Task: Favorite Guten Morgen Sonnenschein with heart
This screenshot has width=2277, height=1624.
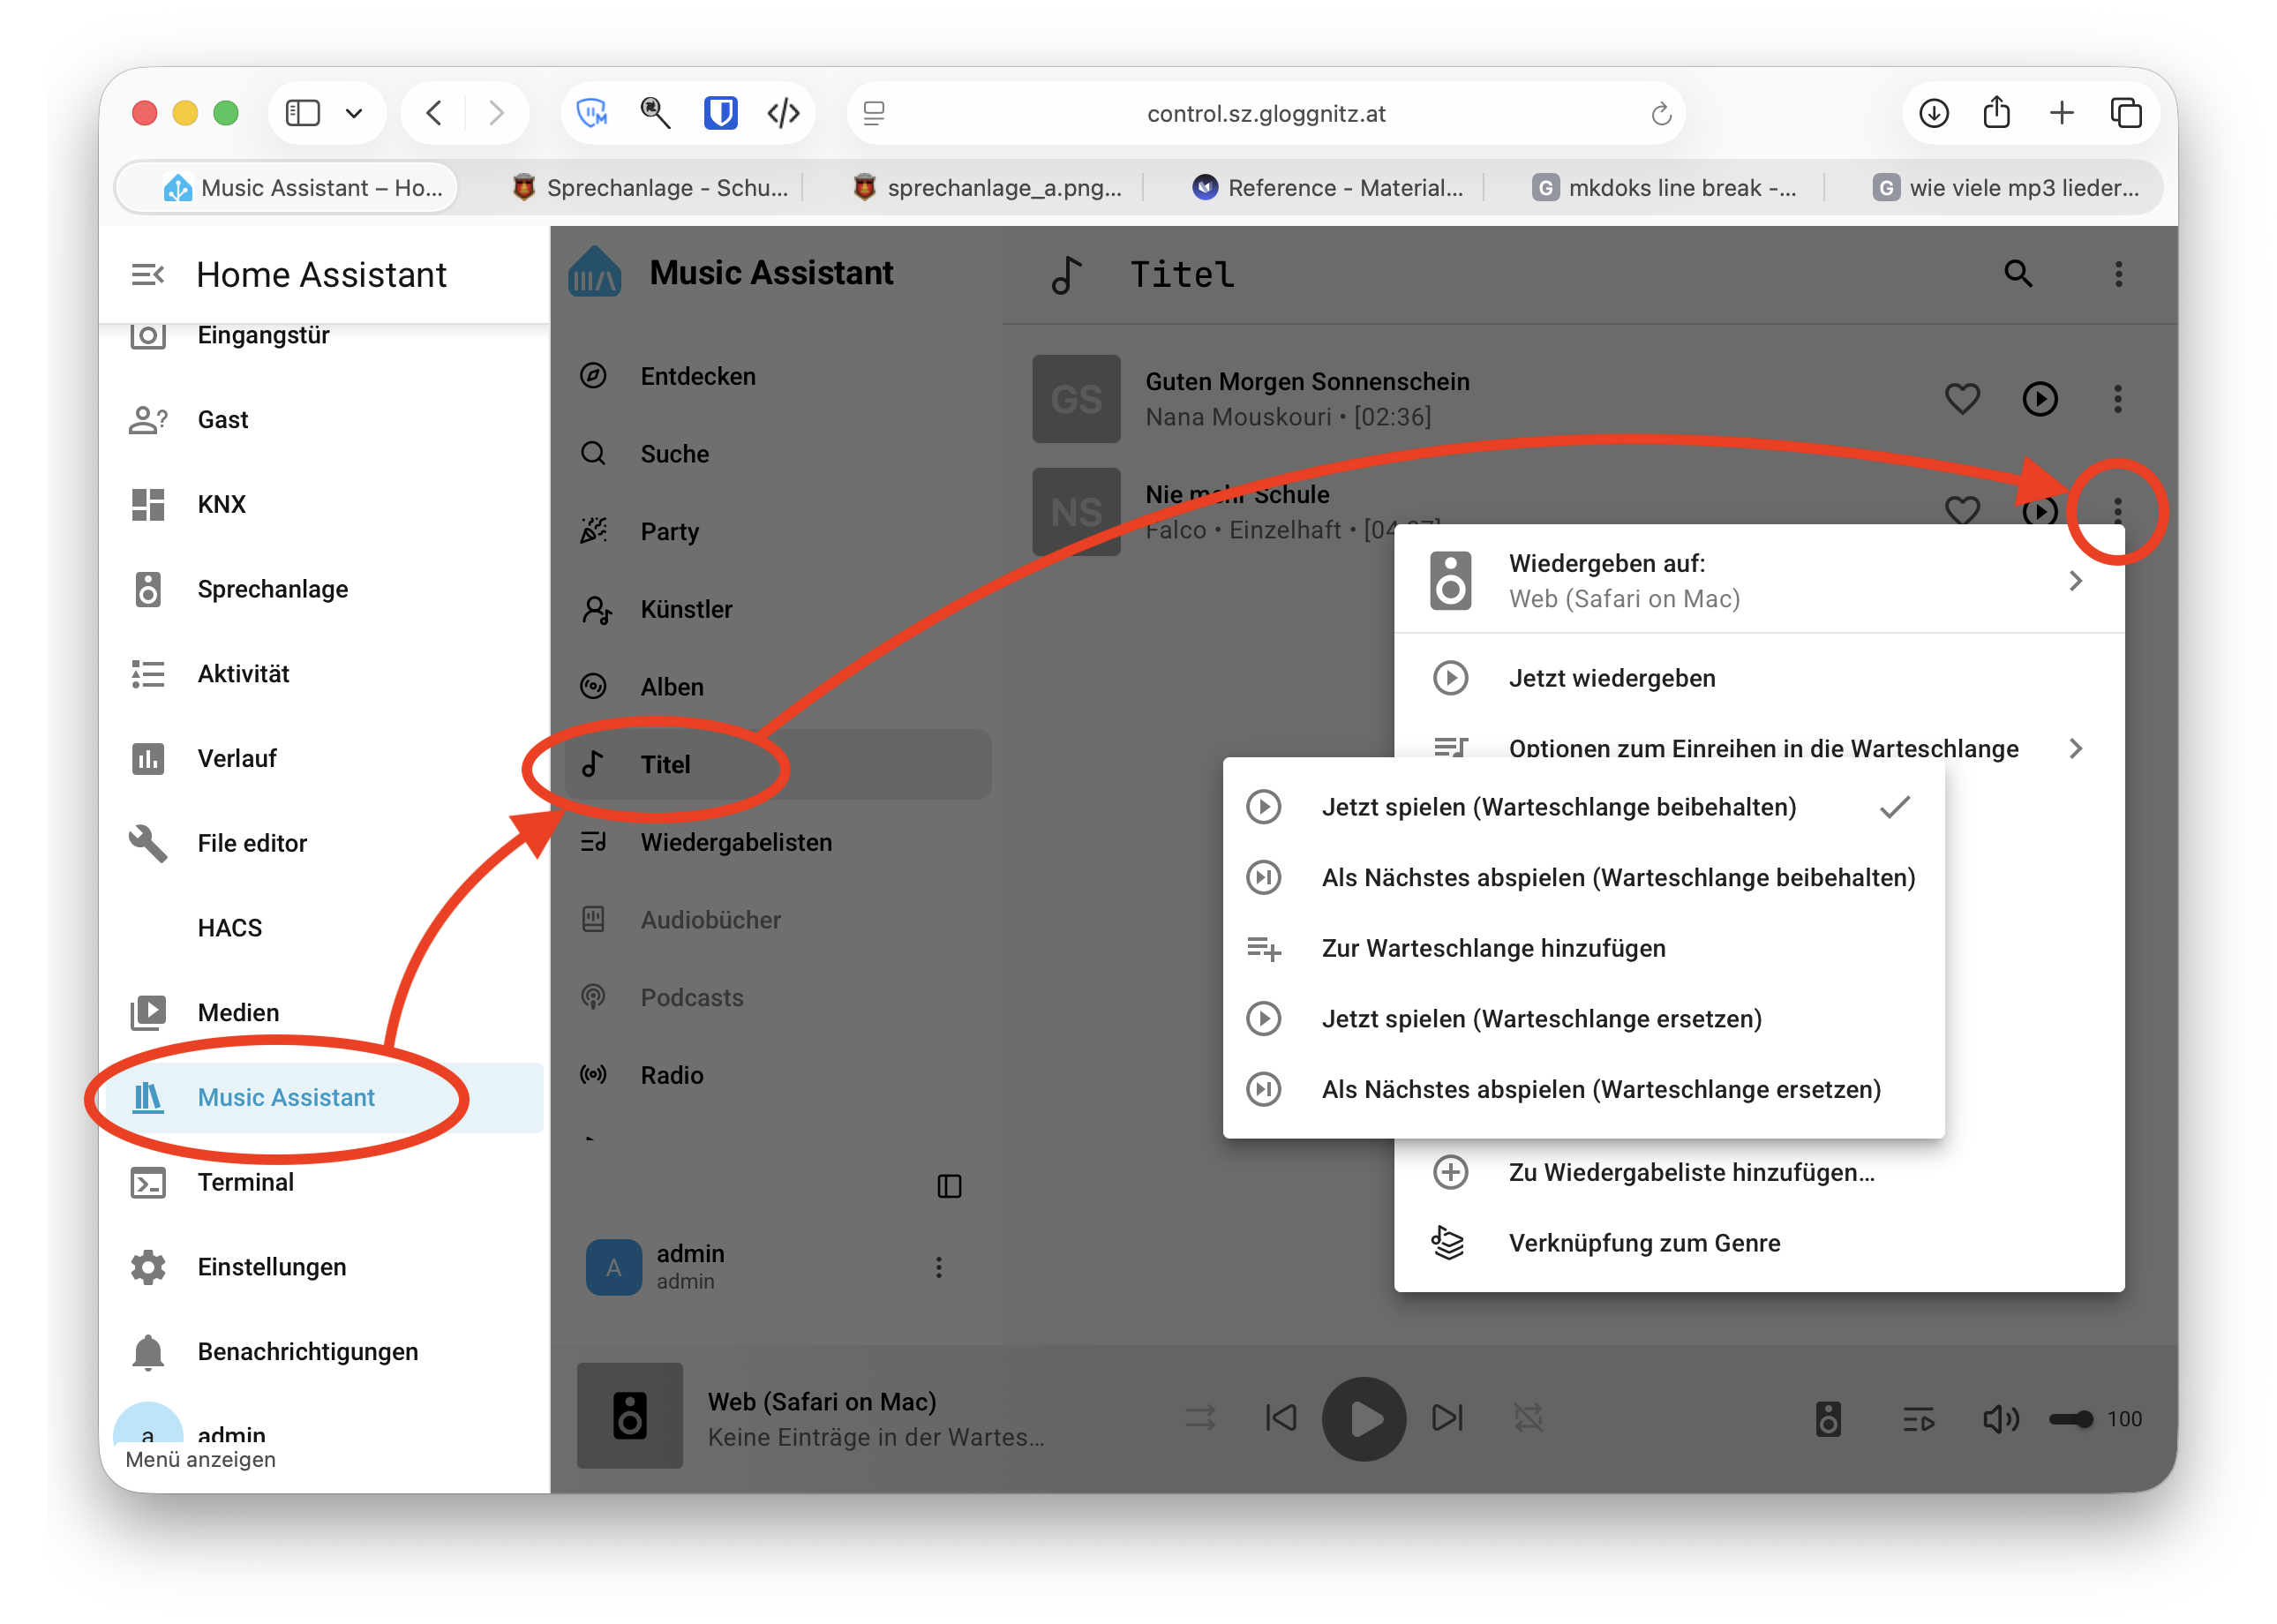Action: point(1962,398)
